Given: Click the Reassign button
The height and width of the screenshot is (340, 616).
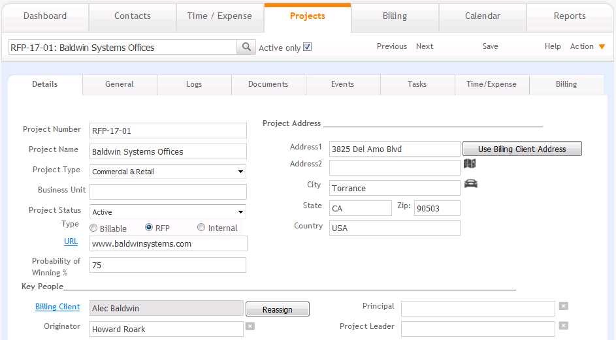Looking at the screenshot, I should point(278,309).
